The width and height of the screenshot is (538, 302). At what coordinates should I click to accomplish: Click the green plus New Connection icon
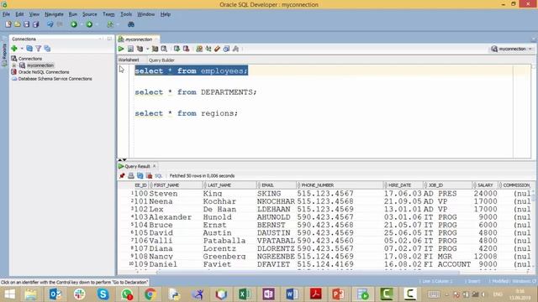(x=14, y=49)
